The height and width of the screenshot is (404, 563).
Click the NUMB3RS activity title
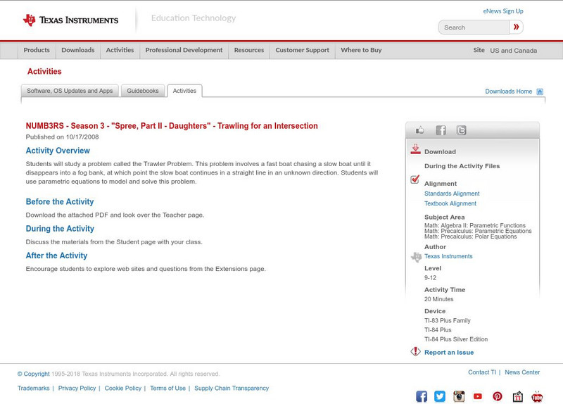[172, 126]
